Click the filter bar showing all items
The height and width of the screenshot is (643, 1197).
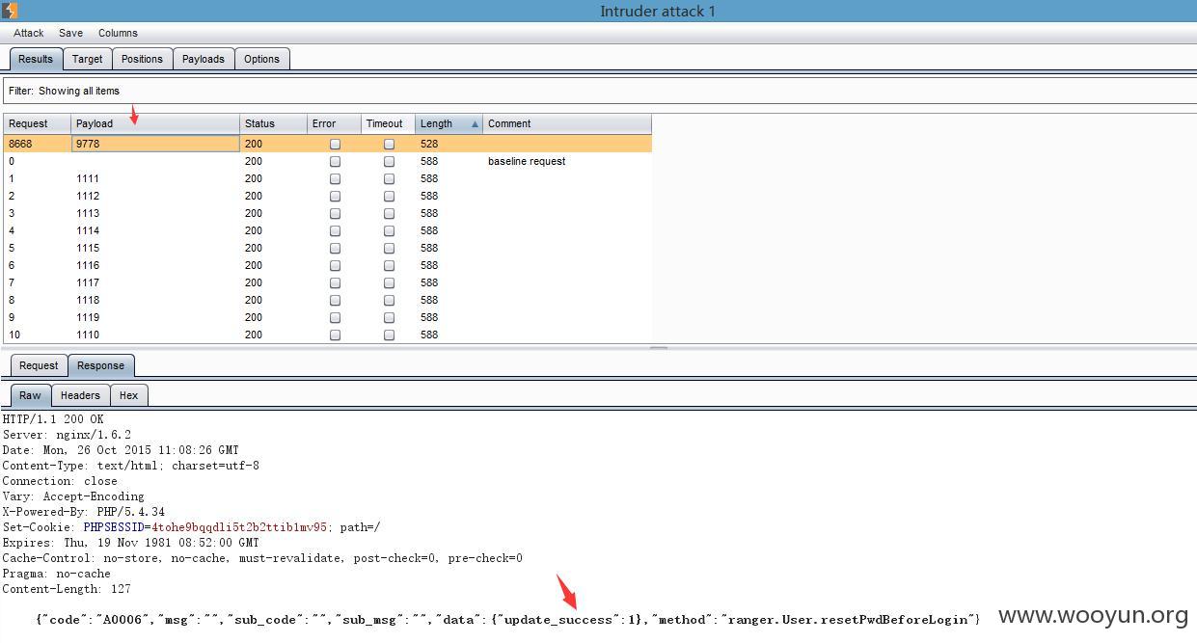[598, 91]
